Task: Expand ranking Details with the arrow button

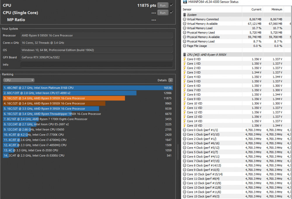Action: click(171, 80)
